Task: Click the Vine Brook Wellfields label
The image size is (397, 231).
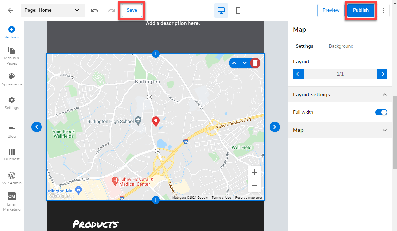Action: coord(64,134)
